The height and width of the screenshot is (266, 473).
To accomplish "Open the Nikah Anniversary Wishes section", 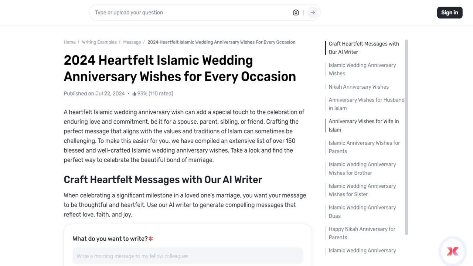I will pos(358,87).
